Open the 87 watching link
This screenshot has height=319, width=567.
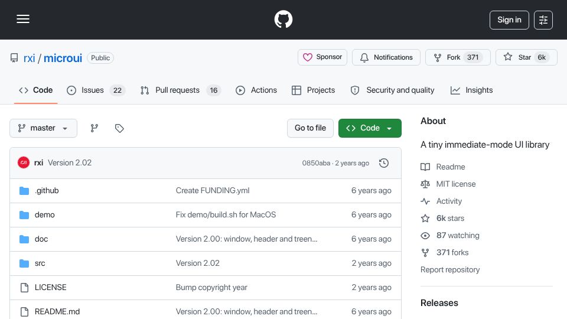458,236
